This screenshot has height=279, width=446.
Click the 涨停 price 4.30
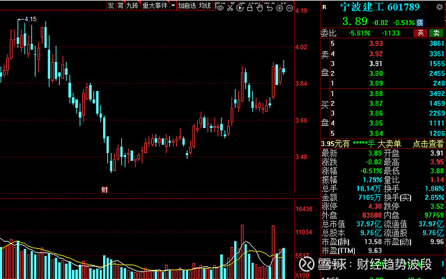[375, 206]
